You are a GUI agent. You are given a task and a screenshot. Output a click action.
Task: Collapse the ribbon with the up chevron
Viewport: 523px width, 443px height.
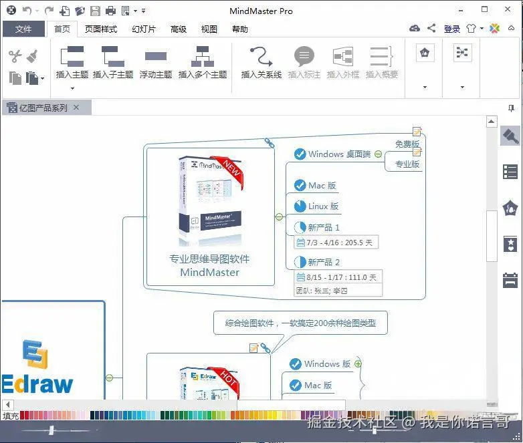click(511, 28)
